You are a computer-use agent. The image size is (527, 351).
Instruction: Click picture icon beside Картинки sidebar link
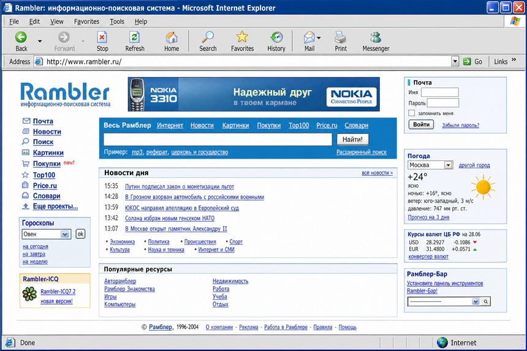click(26, 153)
